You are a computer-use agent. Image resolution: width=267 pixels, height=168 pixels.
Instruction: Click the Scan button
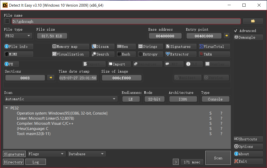click(218, 158)
